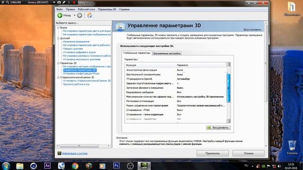The height and width of the screenshot is (170, 303).
Task: Select Установка нескольких дисплеев item
Action: (81, 59)
